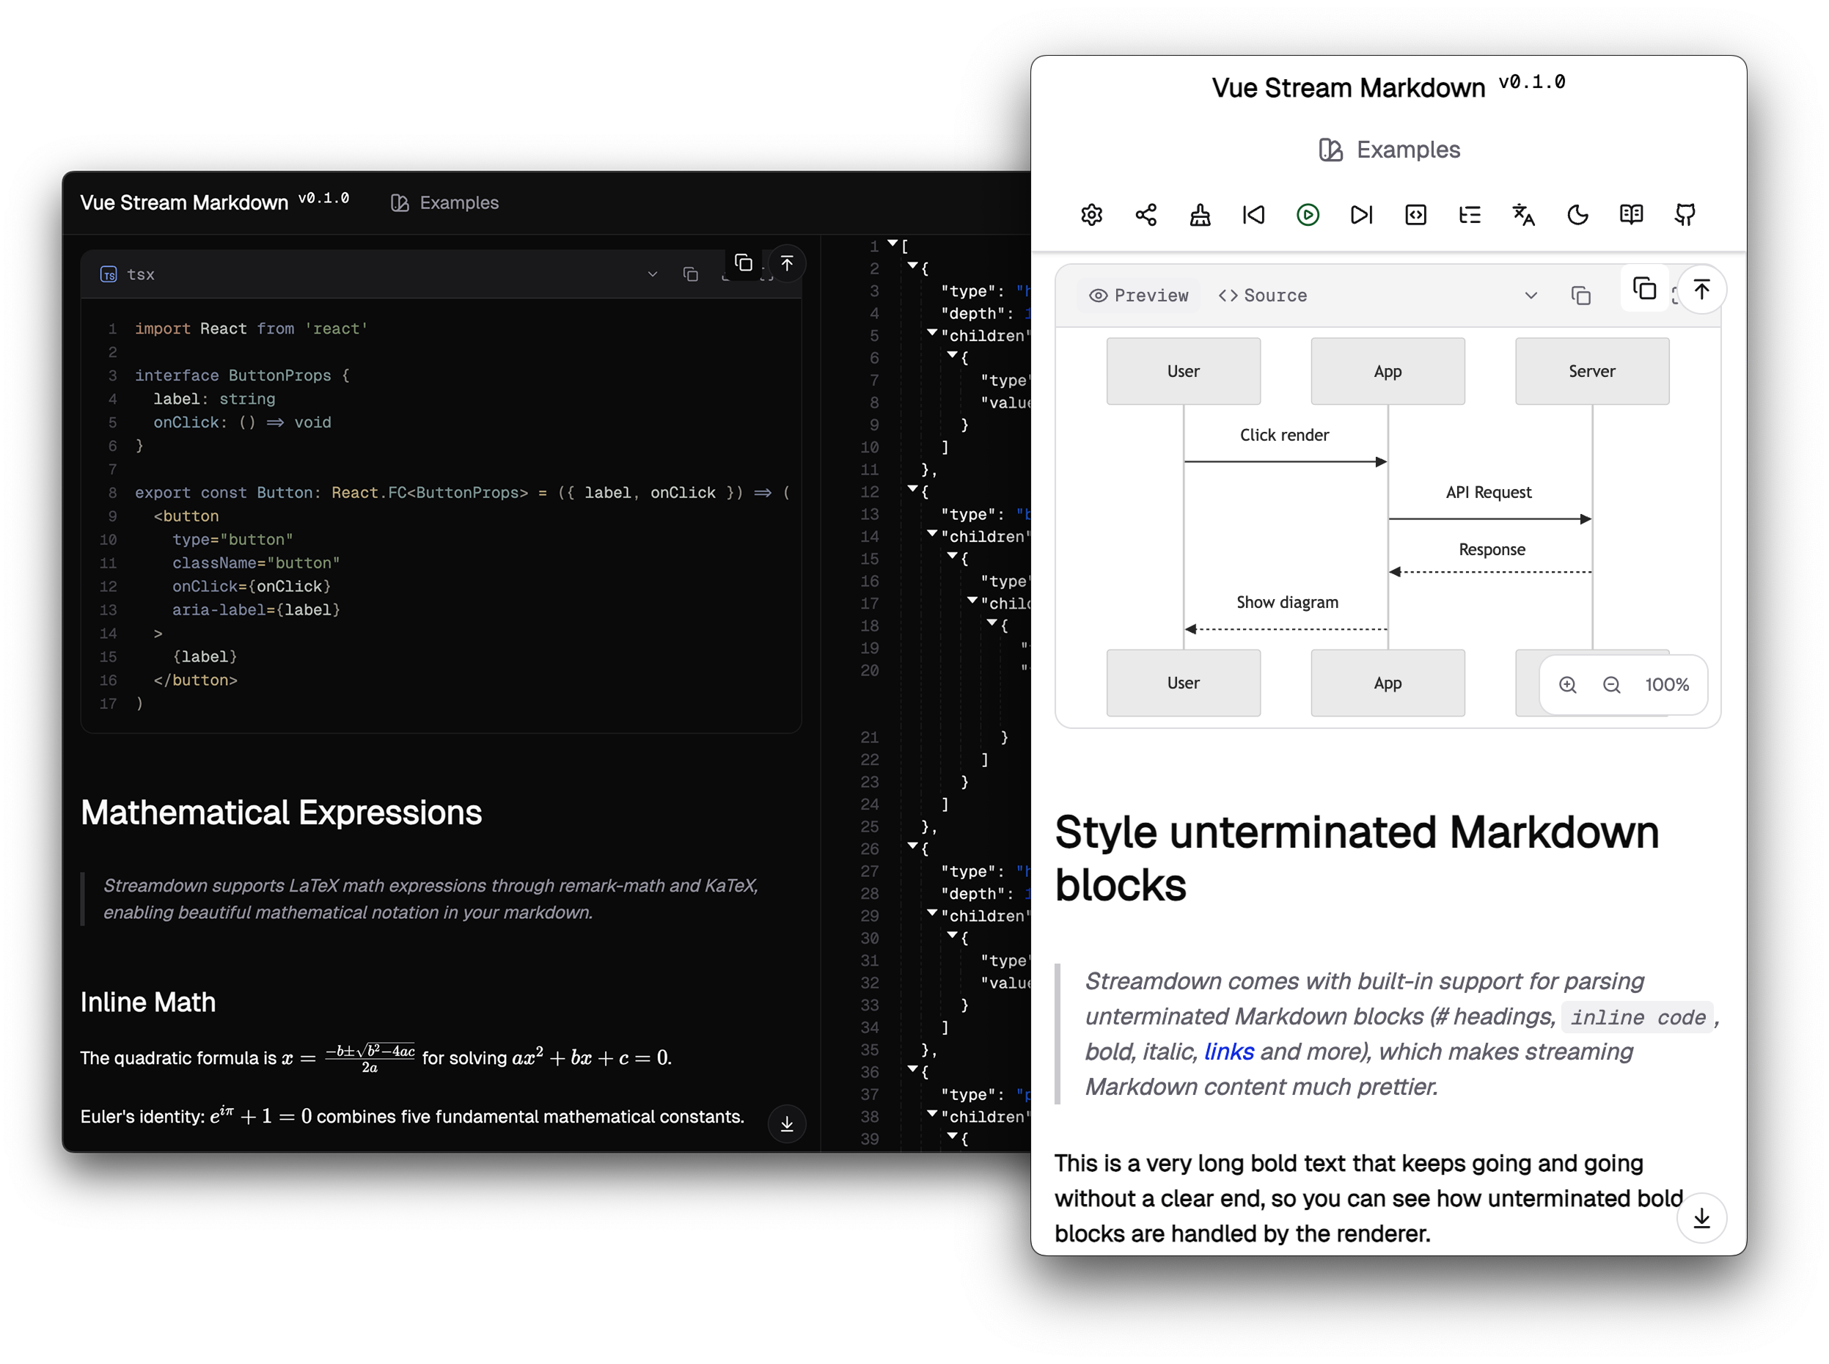The width and height of the screenshot is (1829, 1364).
Task: Zoom out on the sequence diagram
Action: pyautogui.click(x=1612, y=684)
